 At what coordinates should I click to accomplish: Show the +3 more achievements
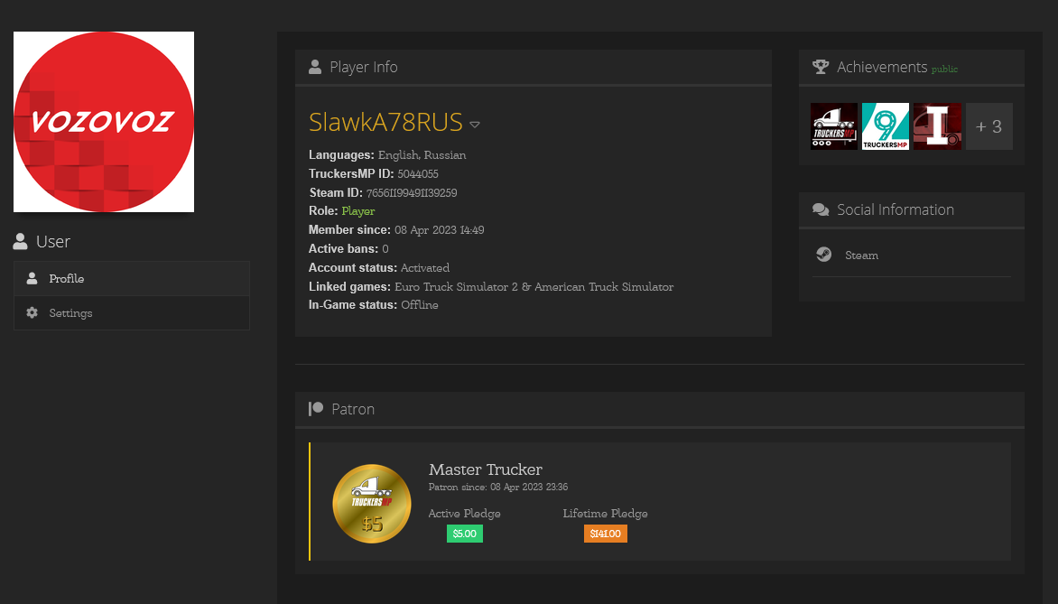[989, 126]
